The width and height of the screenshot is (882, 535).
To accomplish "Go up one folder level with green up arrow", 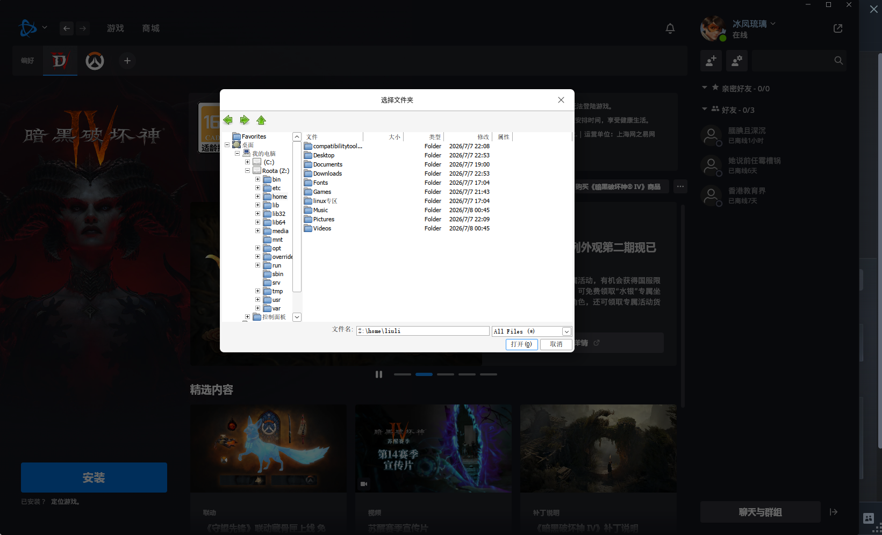I will coord(261,120).
